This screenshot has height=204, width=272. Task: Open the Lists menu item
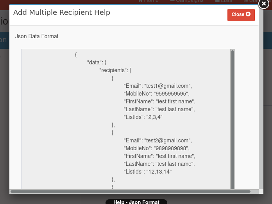[x=226, y=1]
